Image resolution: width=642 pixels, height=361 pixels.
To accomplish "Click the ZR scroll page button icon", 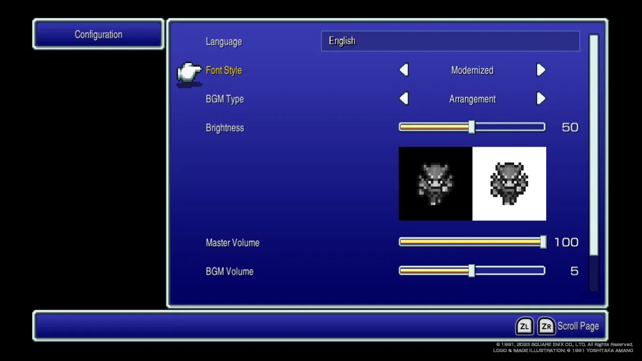I will click(x=546, y=326).
